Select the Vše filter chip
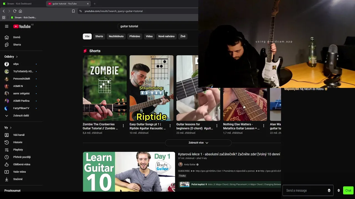Screen dimensions: 355x199 click(x=87, y=36)
